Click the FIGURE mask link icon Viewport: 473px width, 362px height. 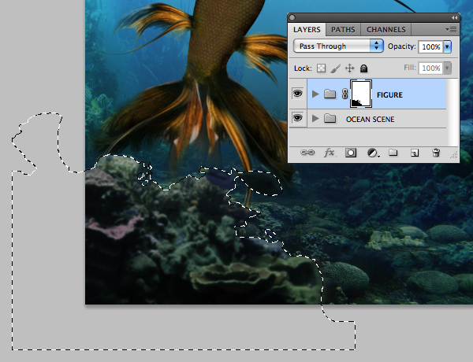tap(345, 94)
